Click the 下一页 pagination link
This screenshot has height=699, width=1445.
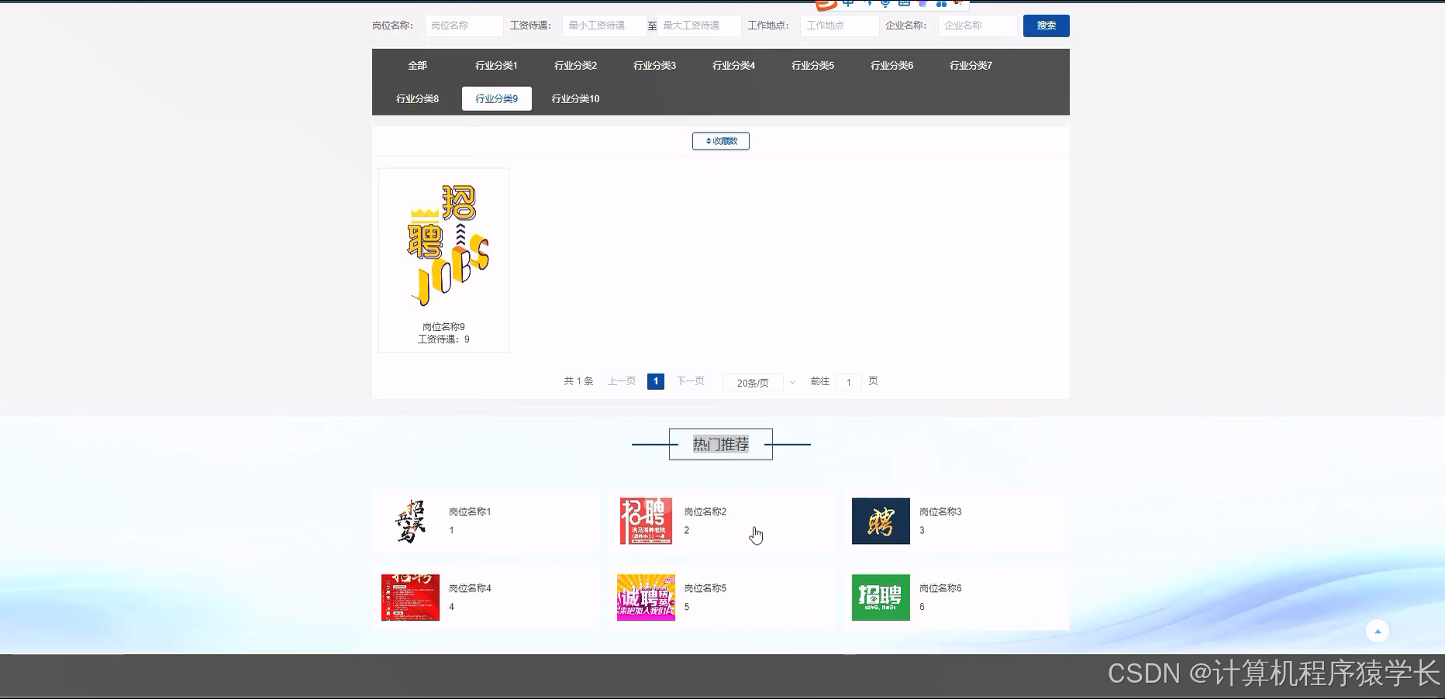(689, 380)
